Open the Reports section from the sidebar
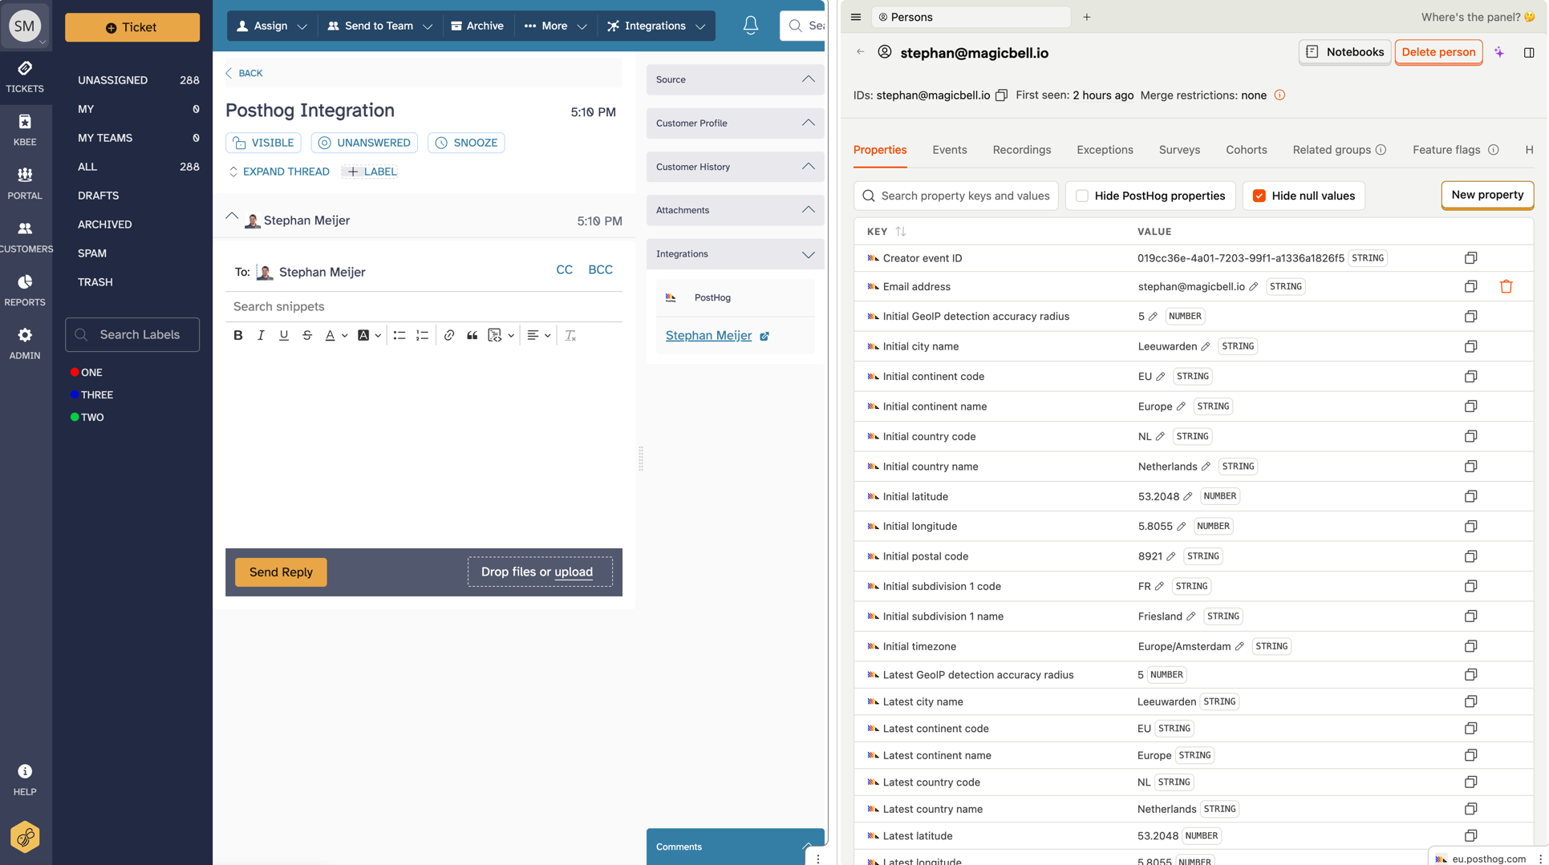Viewport: 1549px width, 865px height. [x=25, y=289]
